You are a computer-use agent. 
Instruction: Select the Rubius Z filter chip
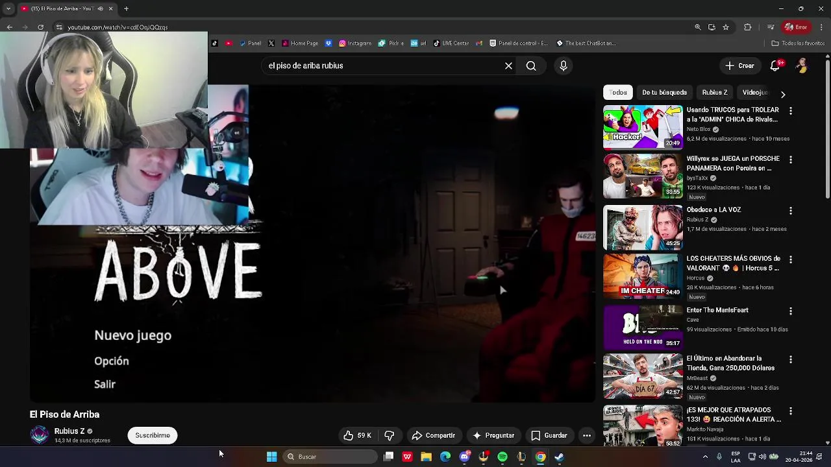715,92
